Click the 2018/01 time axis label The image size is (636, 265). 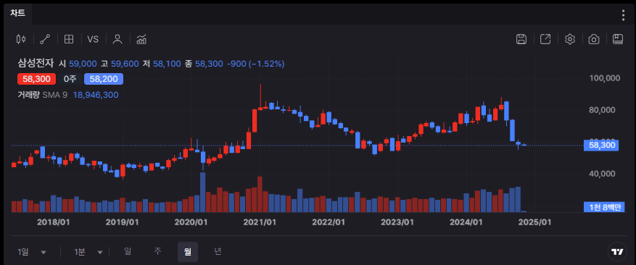tap(54, 222)
